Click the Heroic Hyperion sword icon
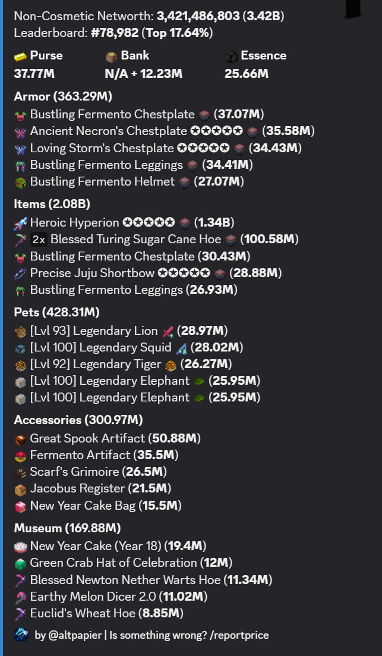The image size is (382, 656). 21,223
